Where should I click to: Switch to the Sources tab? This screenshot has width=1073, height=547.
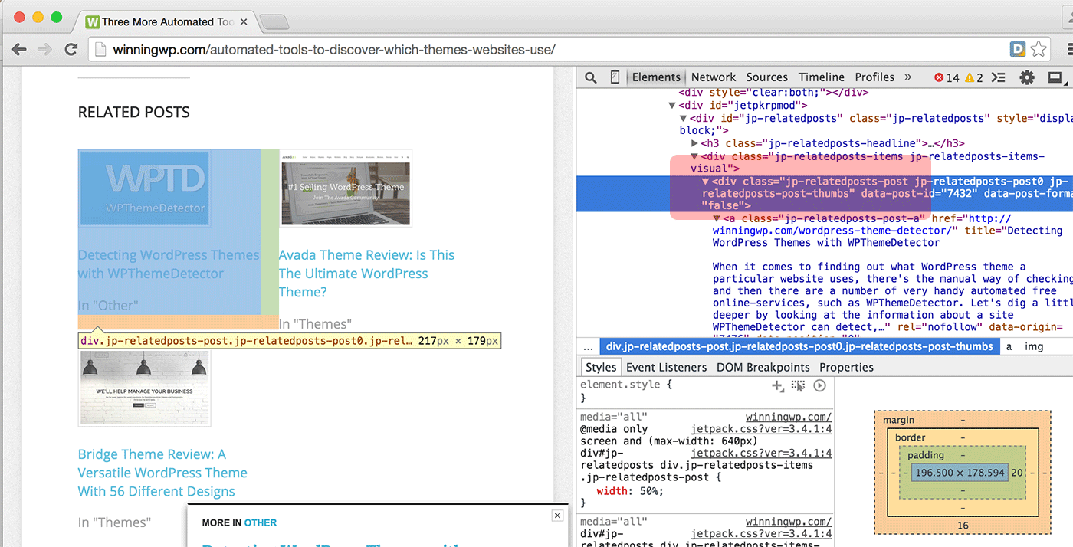766,77
